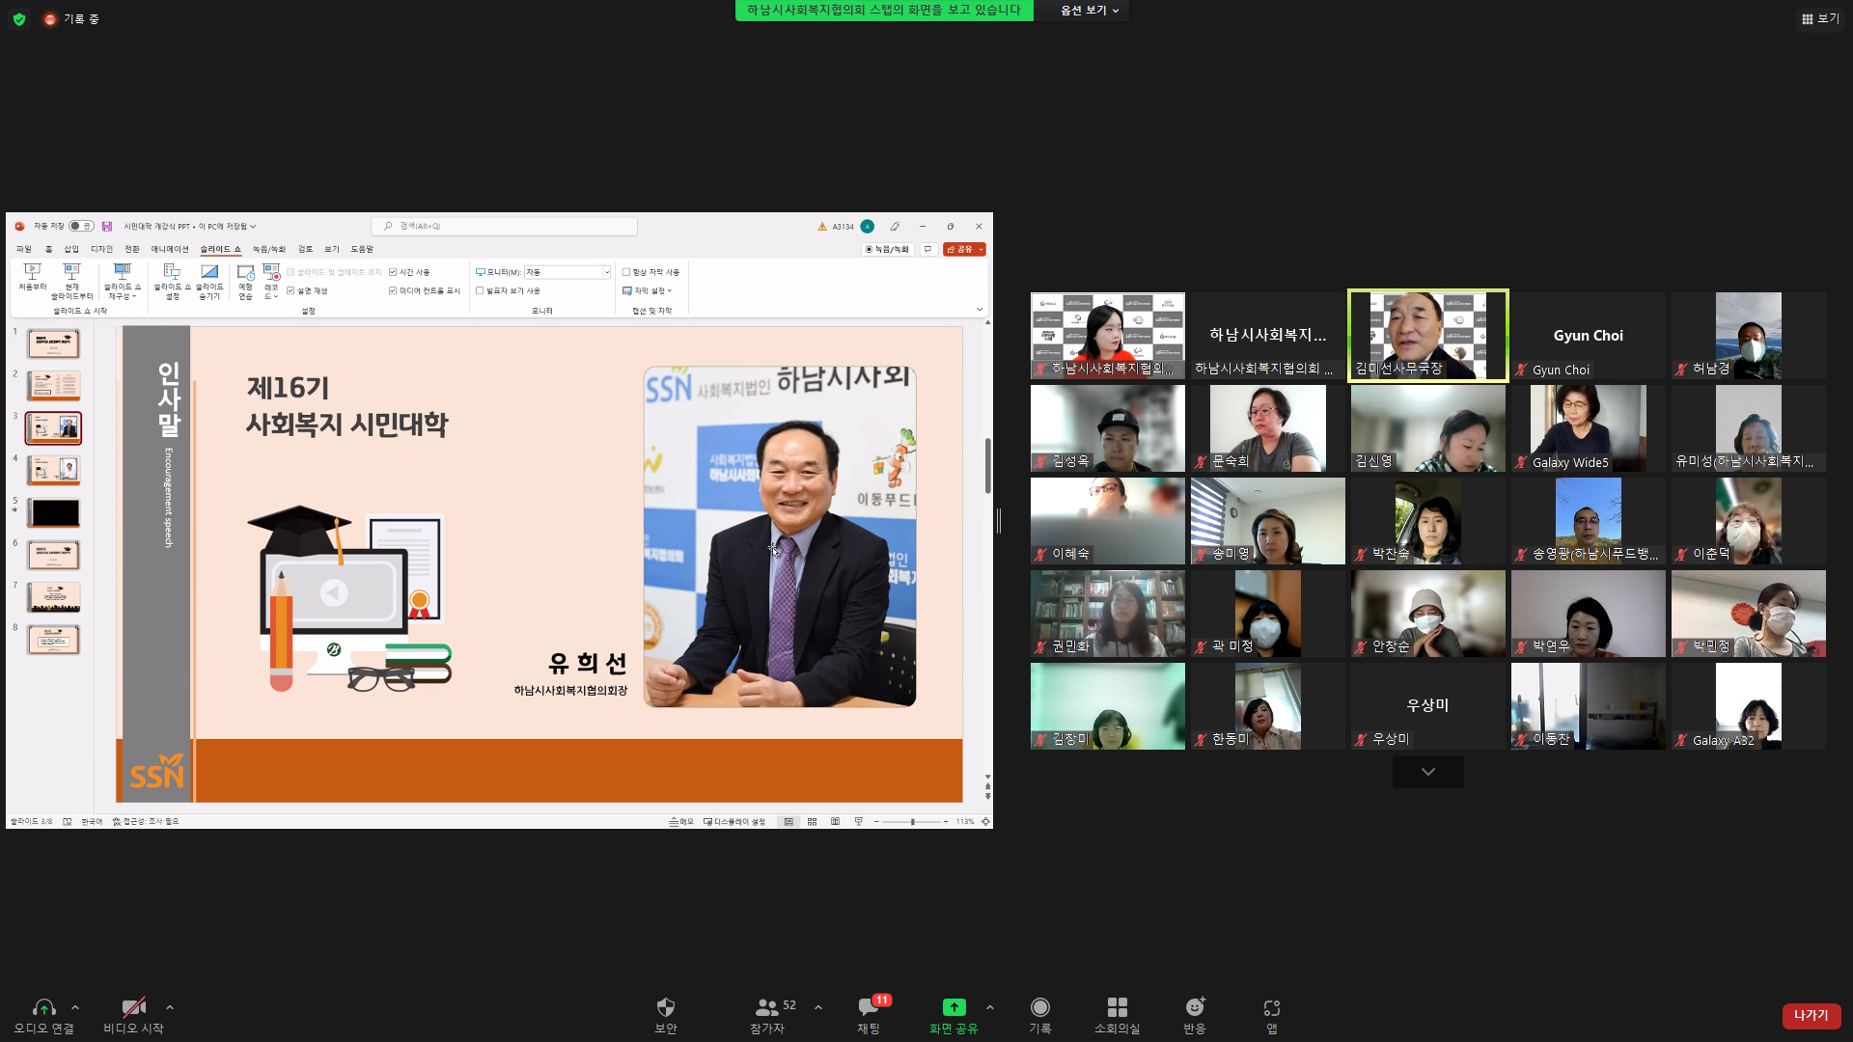The image size is (1853, 1042).
Task: Click the red leave (나가기) button
Action: click(1811, 1015)
